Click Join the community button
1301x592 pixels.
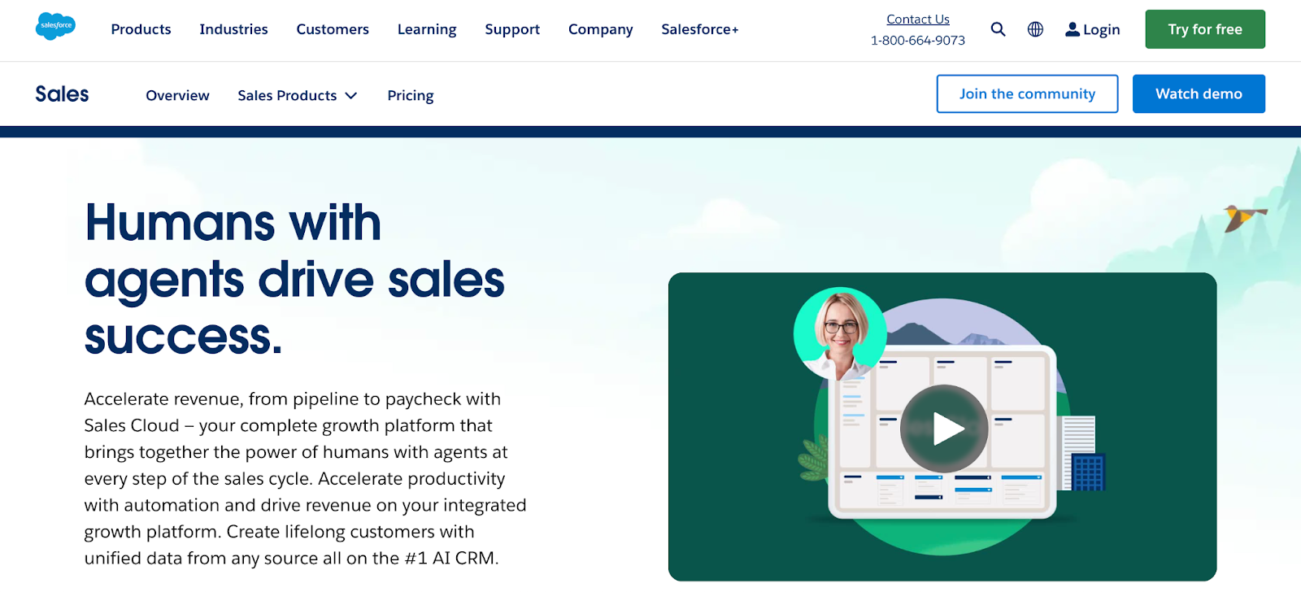(x=1027, y=94)
